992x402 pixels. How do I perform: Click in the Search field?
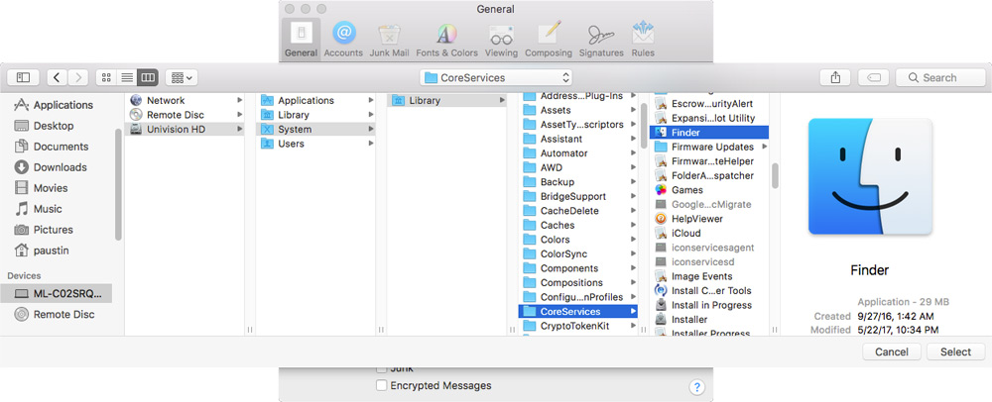[939, 77]
